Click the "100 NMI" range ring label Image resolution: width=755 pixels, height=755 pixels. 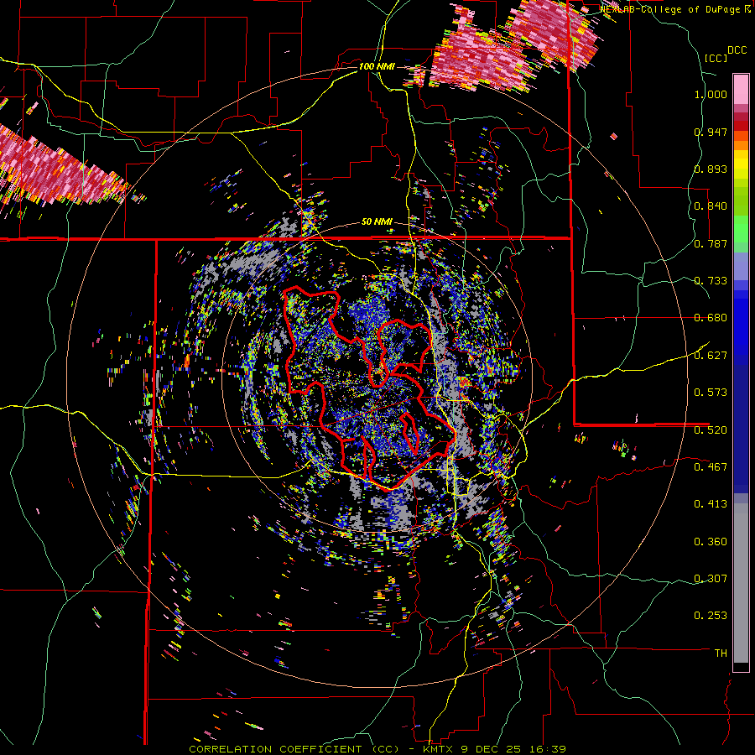[x=377, y=66]
